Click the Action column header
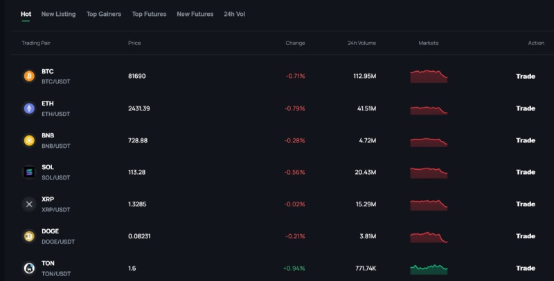Image resolution: width=554 pixels, height=281 pixels. [536, 43]
